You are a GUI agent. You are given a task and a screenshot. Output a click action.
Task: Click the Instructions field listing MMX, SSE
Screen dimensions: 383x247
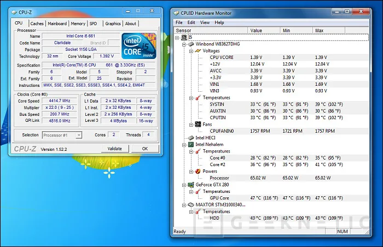coord(98,85)
